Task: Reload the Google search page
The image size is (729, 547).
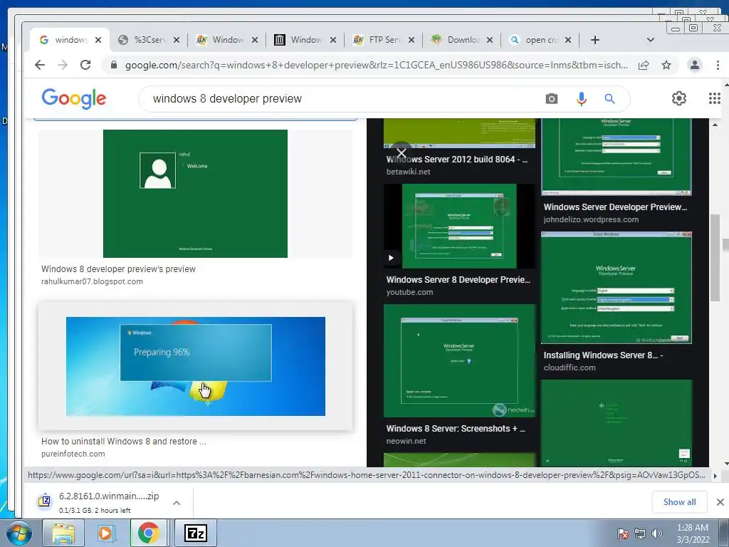Action: 85,65
